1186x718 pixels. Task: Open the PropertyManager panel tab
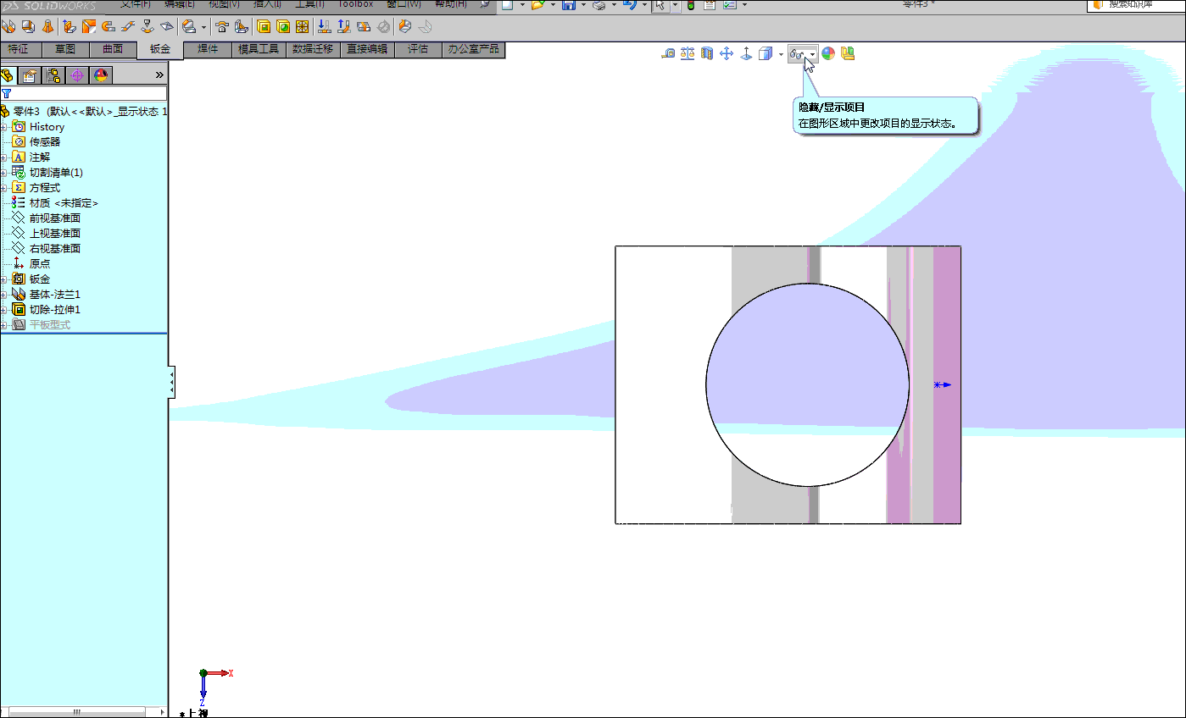[31, 75]
